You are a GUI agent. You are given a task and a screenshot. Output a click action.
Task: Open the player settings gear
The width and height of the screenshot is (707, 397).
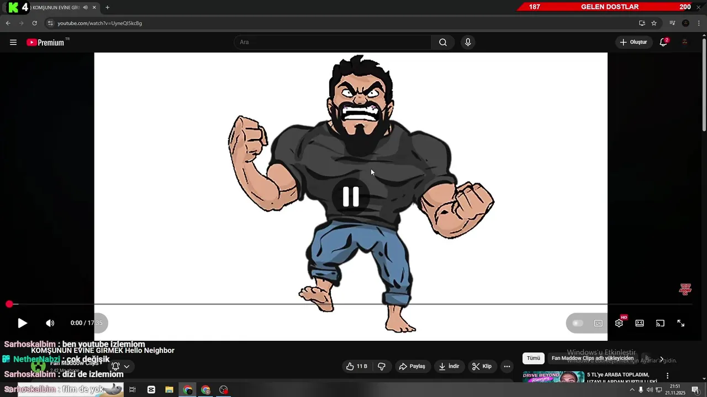click(x=619, y=323)
